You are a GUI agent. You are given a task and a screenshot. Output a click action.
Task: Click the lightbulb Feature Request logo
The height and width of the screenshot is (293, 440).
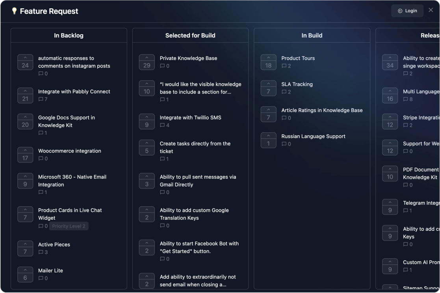[14, 11]
